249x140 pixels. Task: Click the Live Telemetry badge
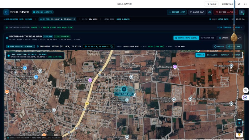tap(62, 36)
